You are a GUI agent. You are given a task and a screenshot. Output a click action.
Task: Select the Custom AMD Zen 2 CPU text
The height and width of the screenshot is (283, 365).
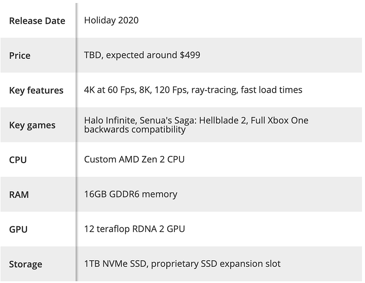pos(134,159)
